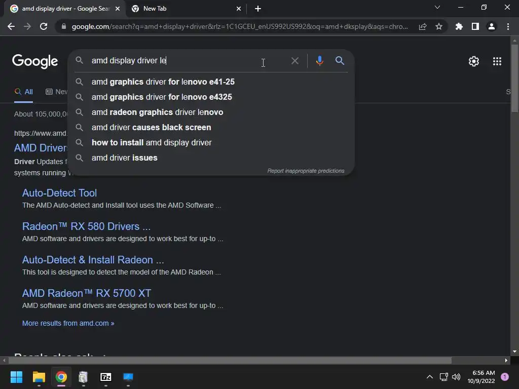Open the notification badge in tray
The width and height of the screenshot is (519, 389).
[505, 377]
